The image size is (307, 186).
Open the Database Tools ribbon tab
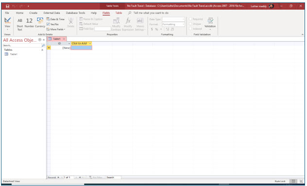tap(75, 13)
